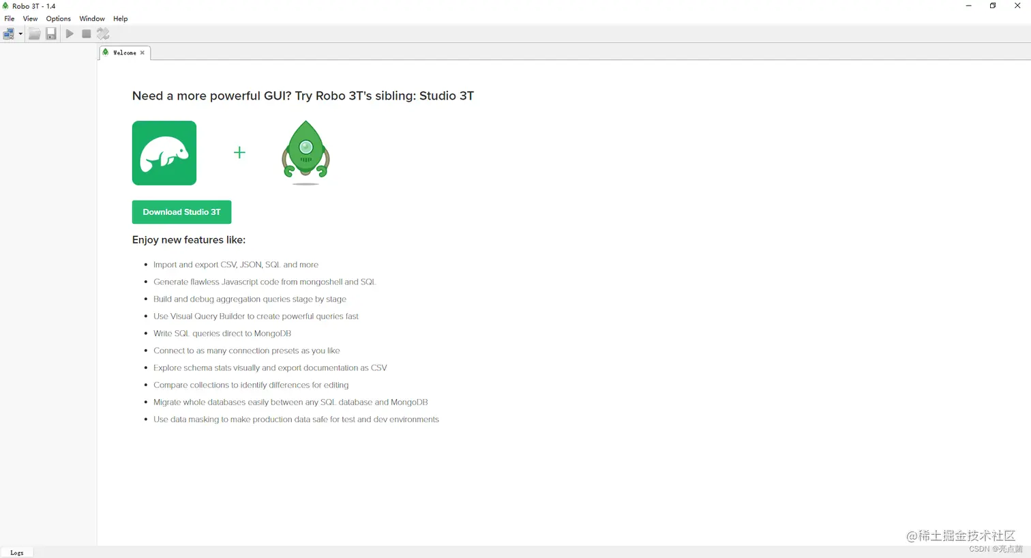Open the Window menu
Screen dimensions: 1031x558
coord(92,18)
